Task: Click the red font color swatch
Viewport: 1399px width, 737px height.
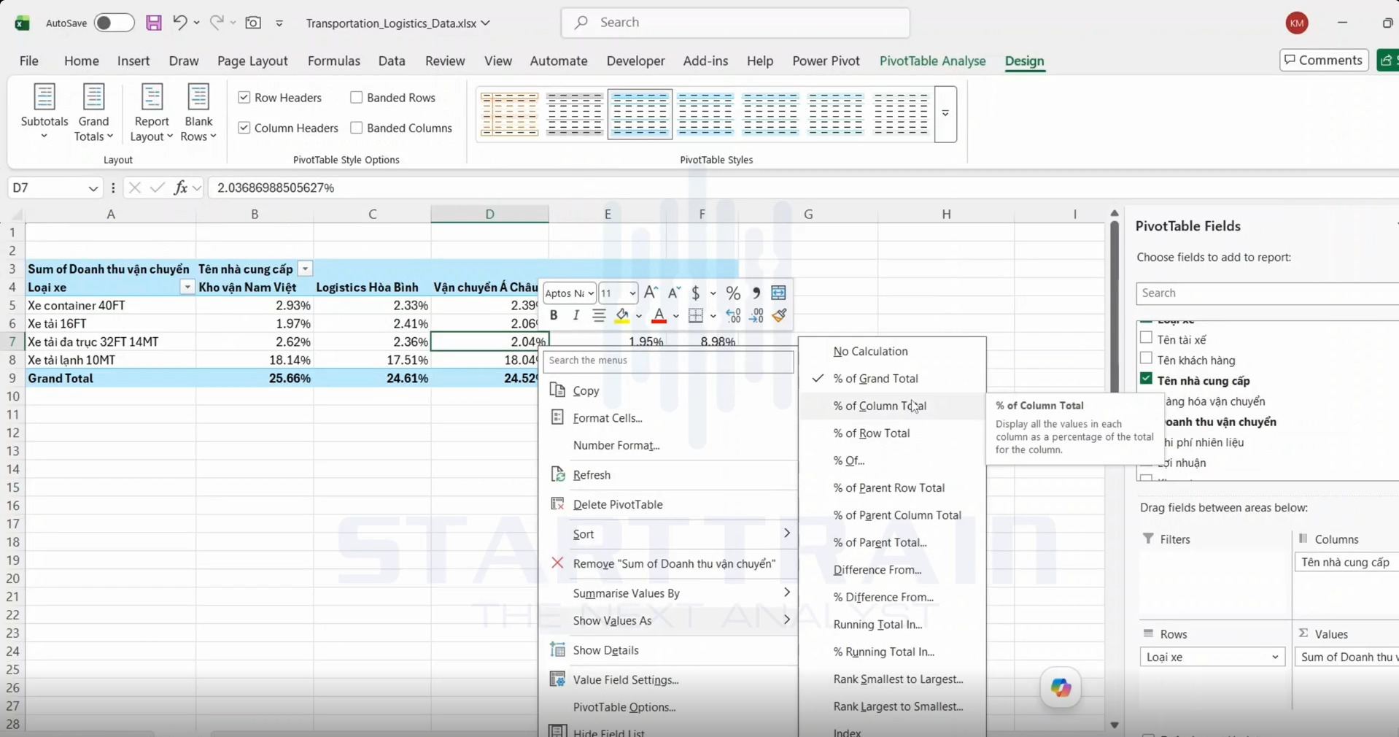Action: [x=659, y=316]
